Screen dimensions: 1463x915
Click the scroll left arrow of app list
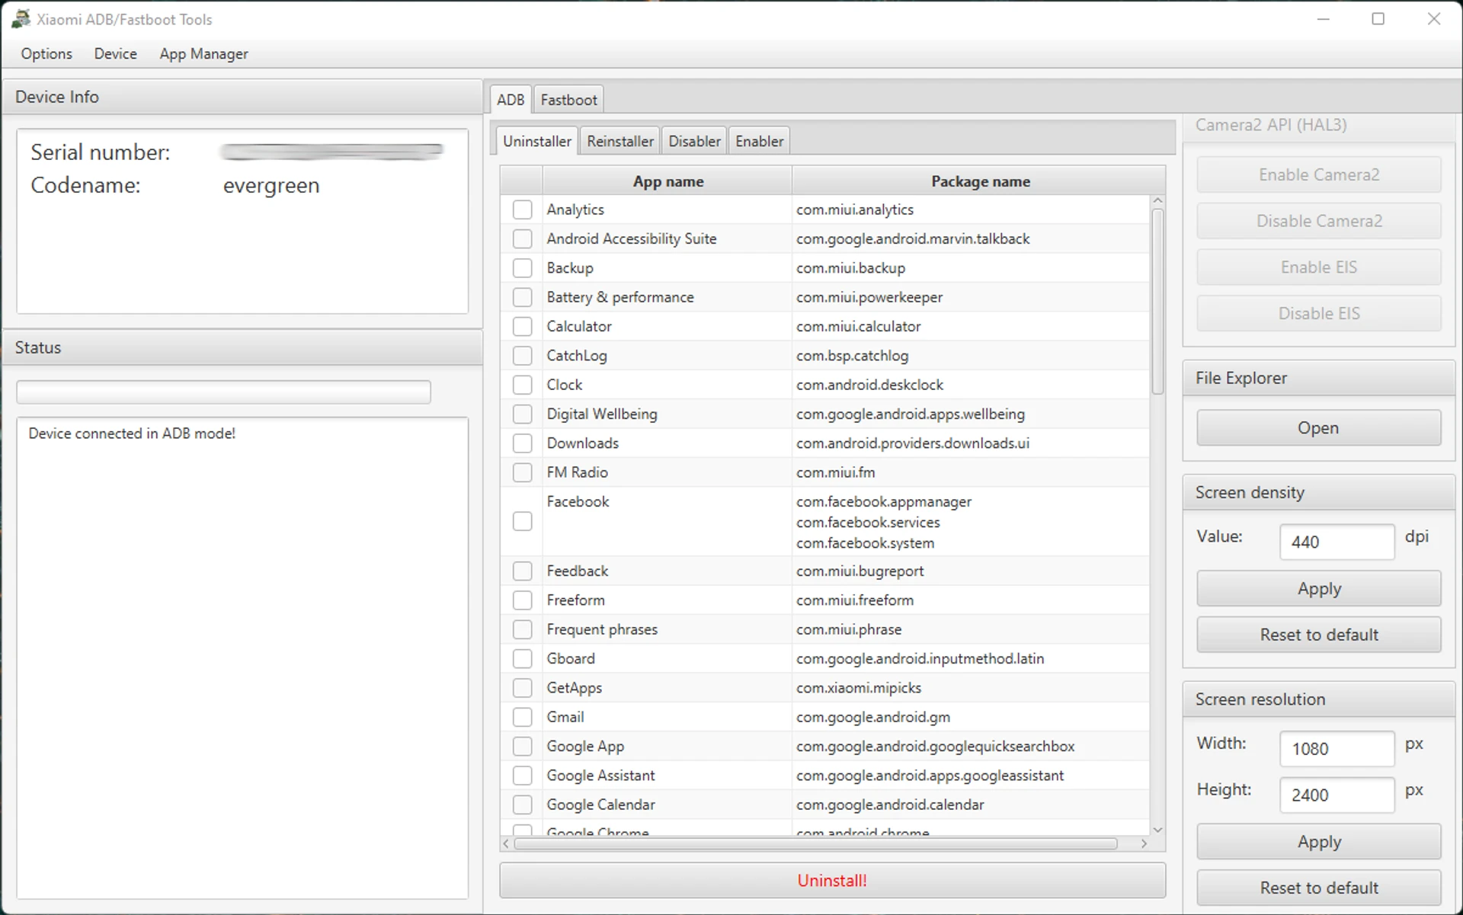506,843
